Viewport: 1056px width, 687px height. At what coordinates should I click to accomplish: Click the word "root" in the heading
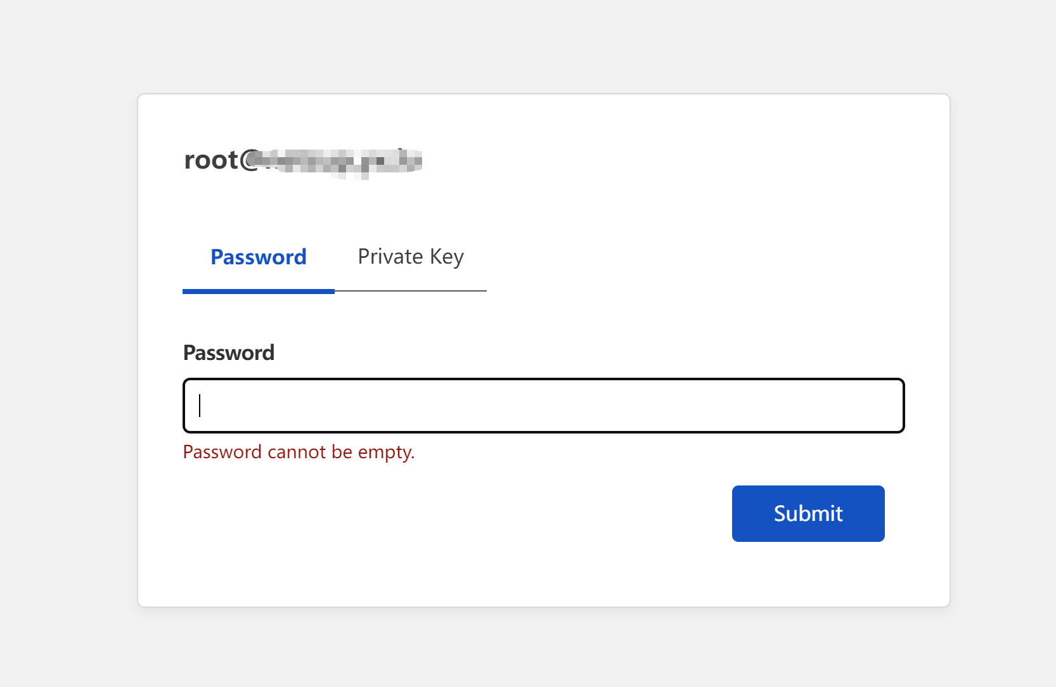coord(211,160)
